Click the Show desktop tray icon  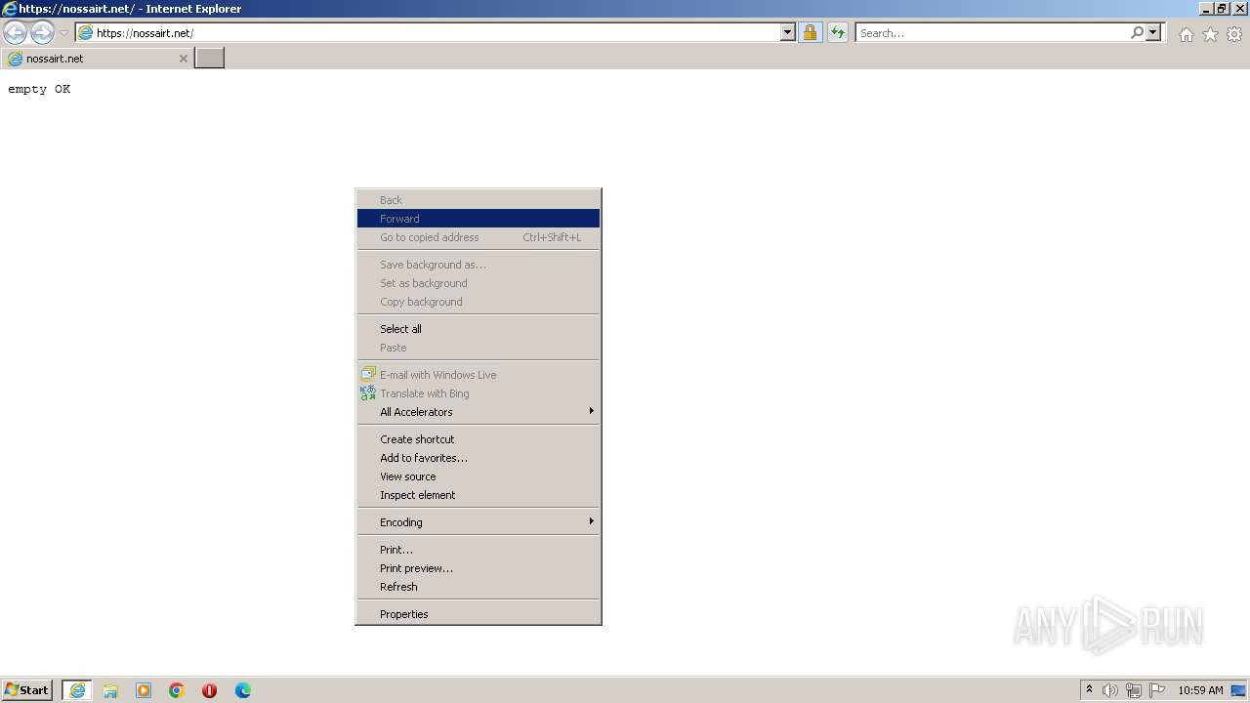click(1238, 690)
